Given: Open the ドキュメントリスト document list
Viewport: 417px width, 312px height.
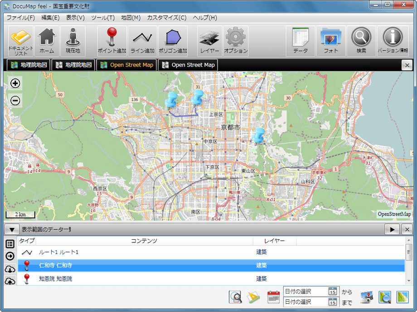Looking at the screenshot, I should tap(21, 41).
